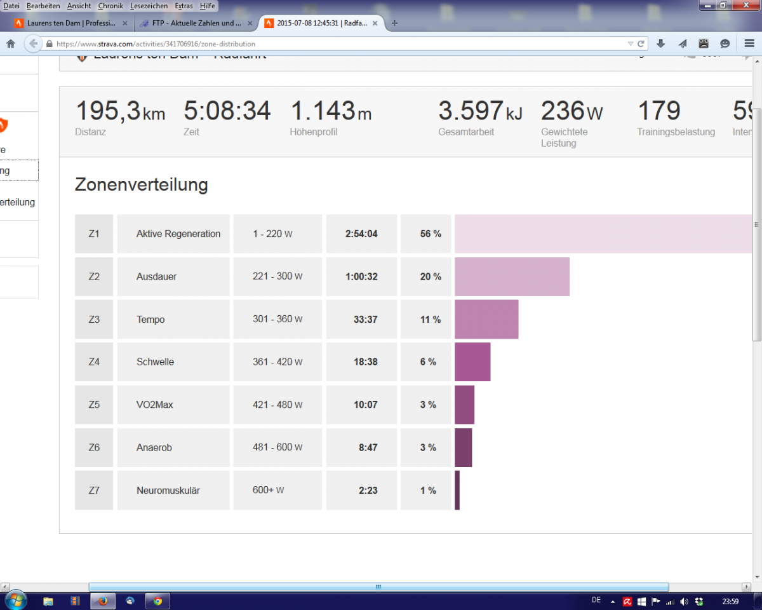Viewport: 762px width, 610px height.
Task: Click the 236 W Gewichtete Leistung value
Action: 572,111
